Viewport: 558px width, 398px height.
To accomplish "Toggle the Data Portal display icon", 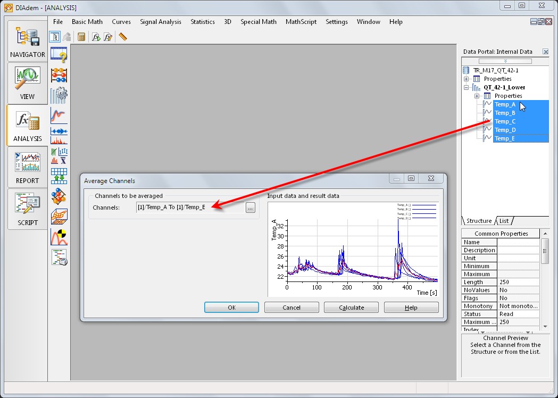I will tap(55, 36).
